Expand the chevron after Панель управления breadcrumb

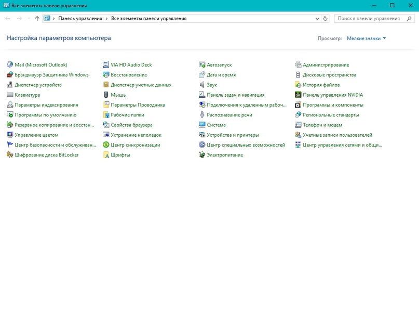point(106,19)
